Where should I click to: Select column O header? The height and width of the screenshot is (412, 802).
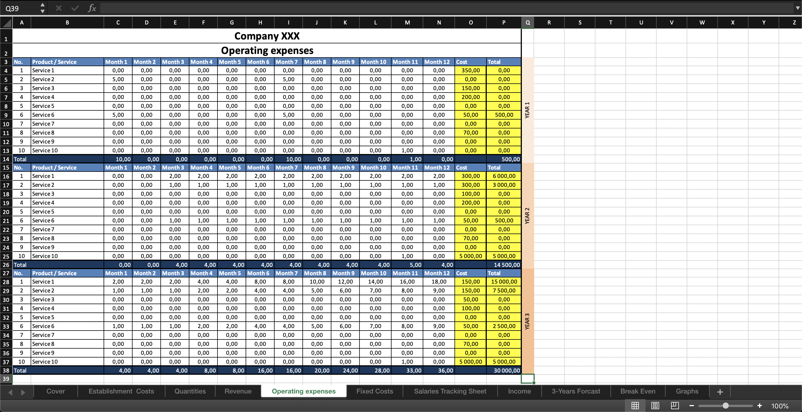470,23
